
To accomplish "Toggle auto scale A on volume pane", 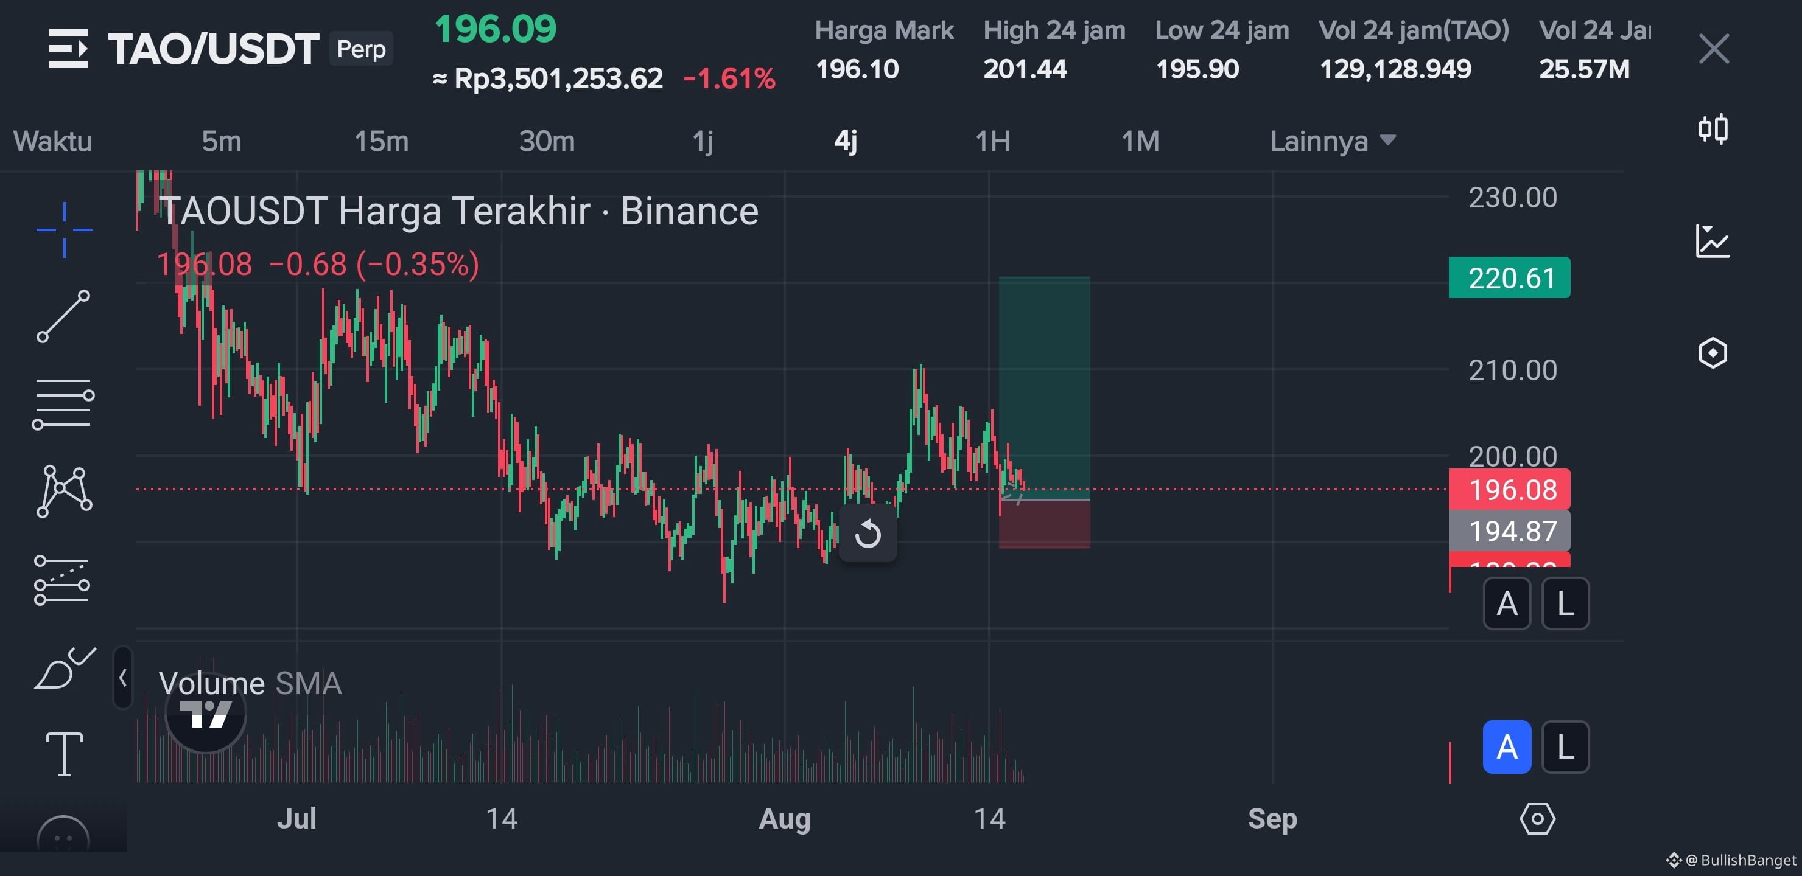I will [1507, 748].
